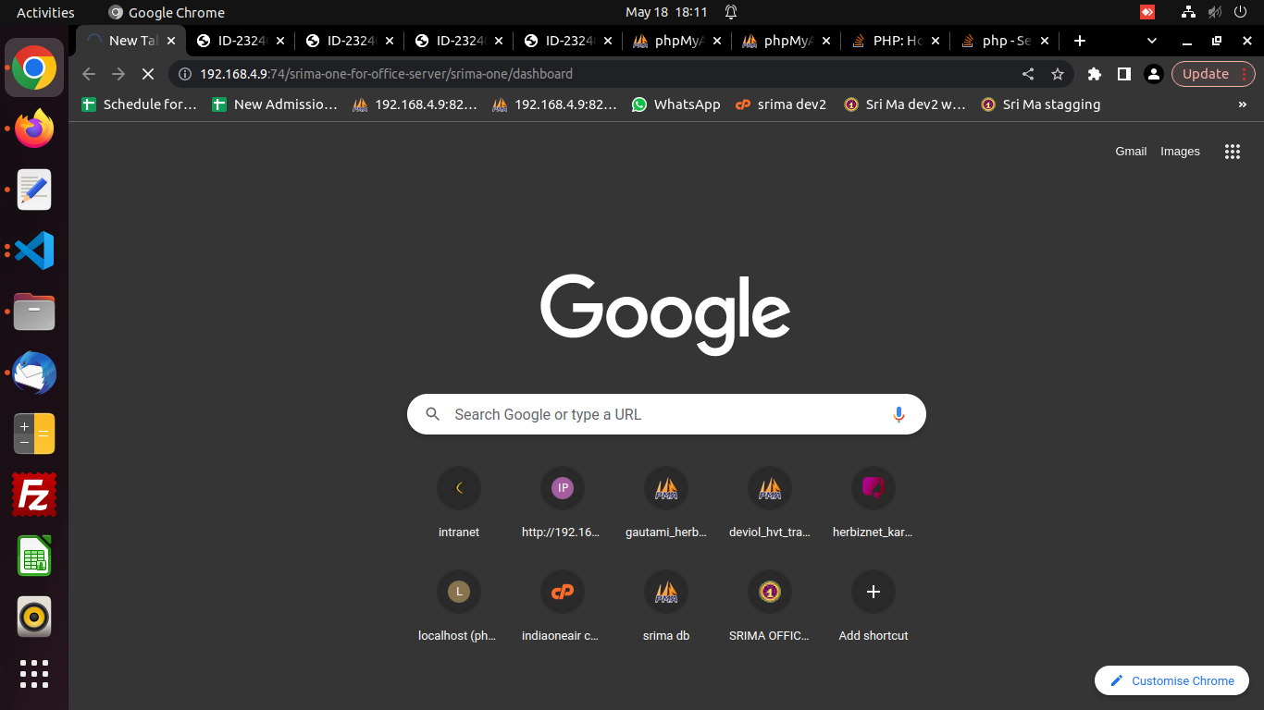Click the notification bell in top bar
This screenshot has width=1264, height=710.
[x=731, y=13]
